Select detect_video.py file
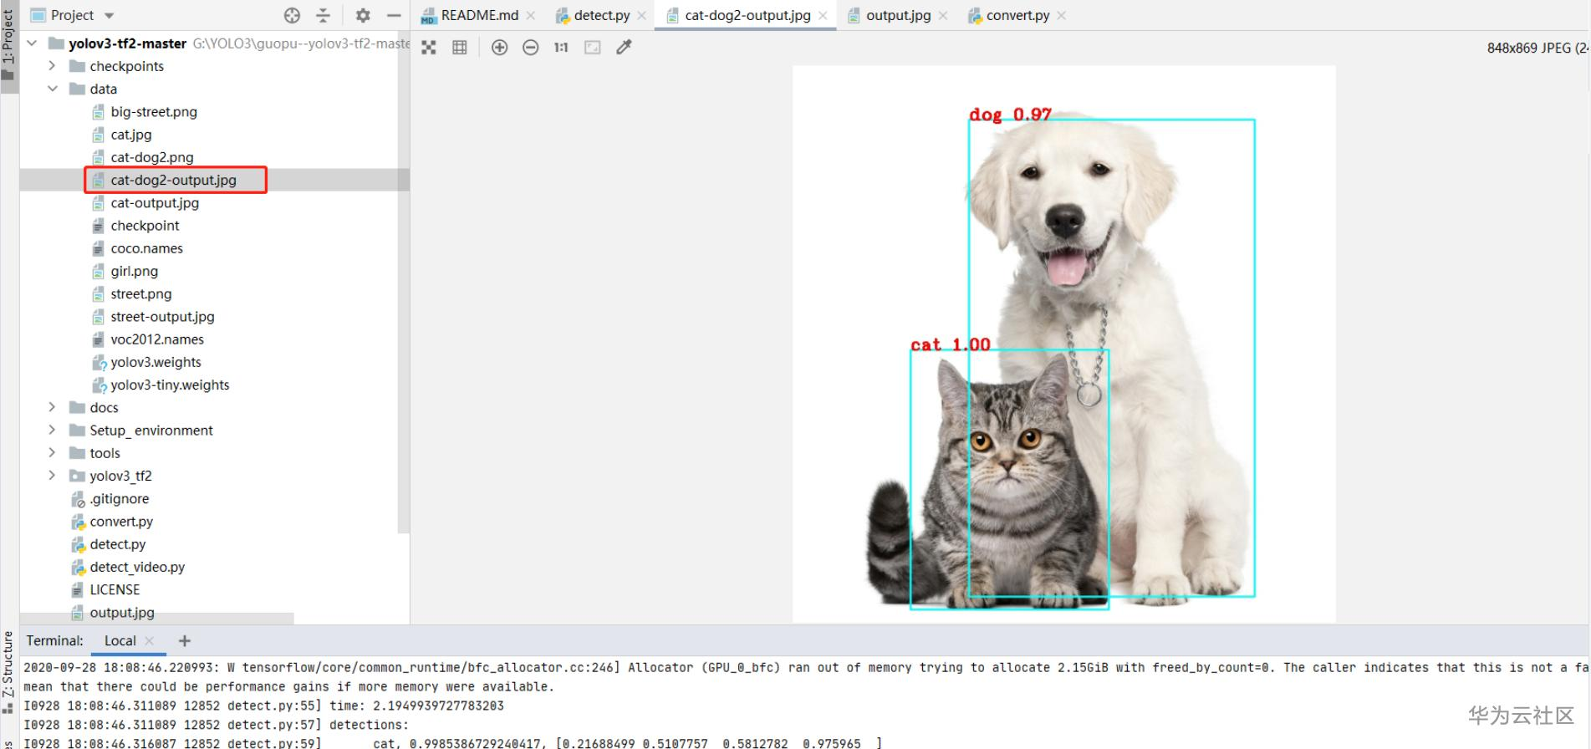1591x749 pixels. (137, 567)
